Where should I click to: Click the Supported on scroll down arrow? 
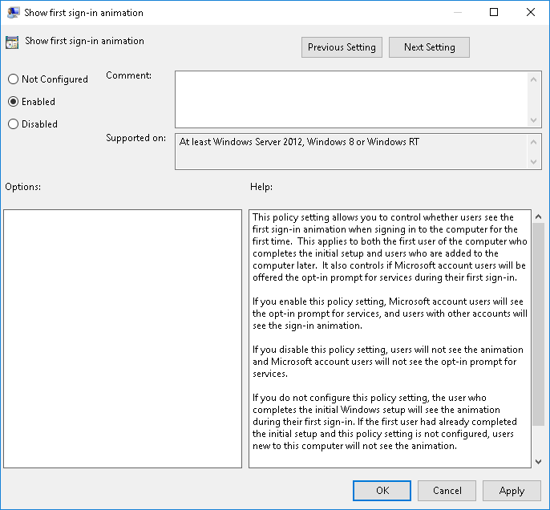(x=535, y=162)
